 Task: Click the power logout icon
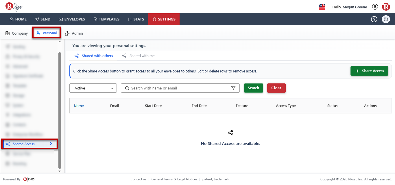(386, 19)
